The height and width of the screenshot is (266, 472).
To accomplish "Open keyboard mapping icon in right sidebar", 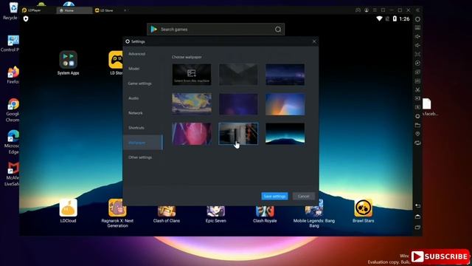I will tap(417, 28).
